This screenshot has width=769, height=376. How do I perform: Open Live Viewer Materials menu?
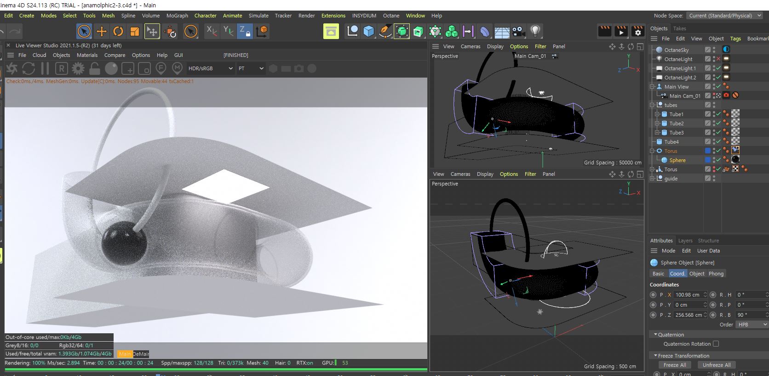point(87,55)
